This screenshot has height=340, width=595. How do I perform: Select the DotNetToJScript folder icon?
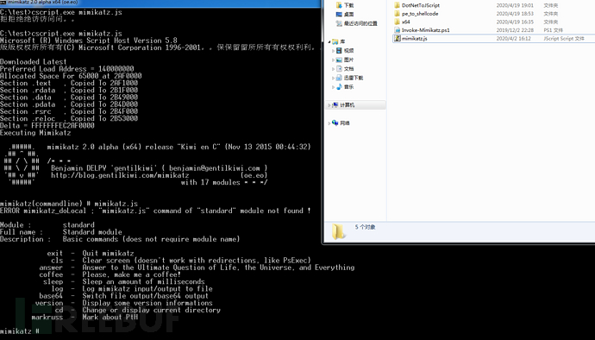click(398, 5)
